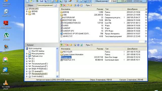The width and height of the screenshot is (162, 91).
Task: Sort image list by Тип column
Action: 113,9
